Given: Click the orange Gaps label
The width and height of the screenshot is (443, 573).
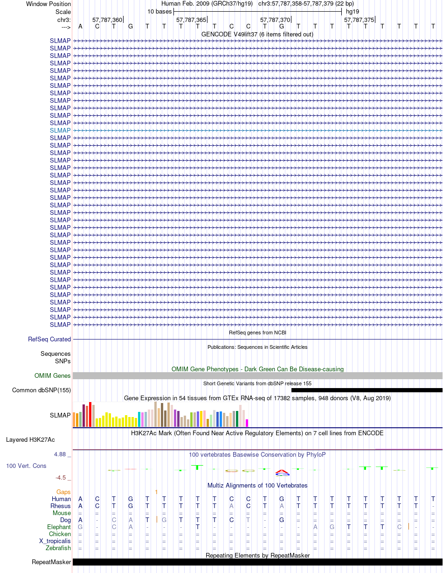Looking at the screenshot, I should click(x=63, y=492).
